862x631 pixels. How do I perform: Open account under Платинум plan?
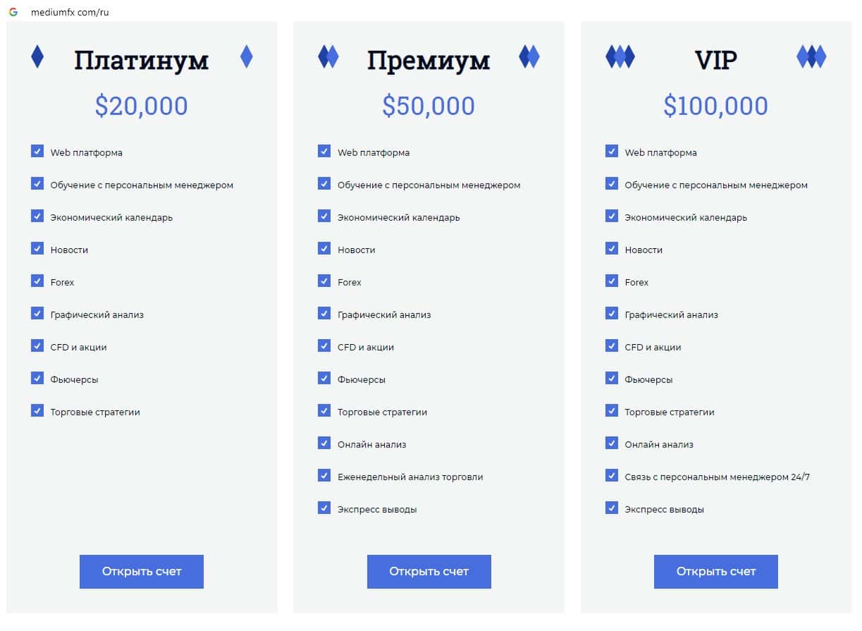coord(142,572)
